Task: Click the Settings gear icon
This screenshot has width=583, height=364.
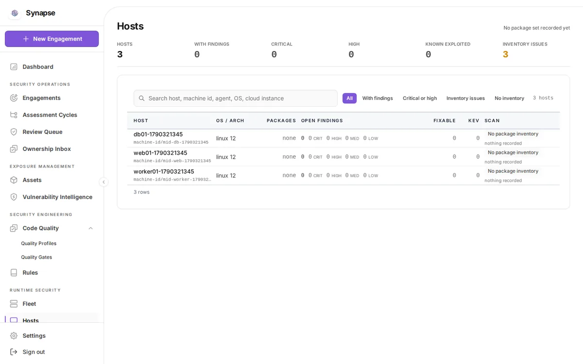Action: click(x=14, y=336)
